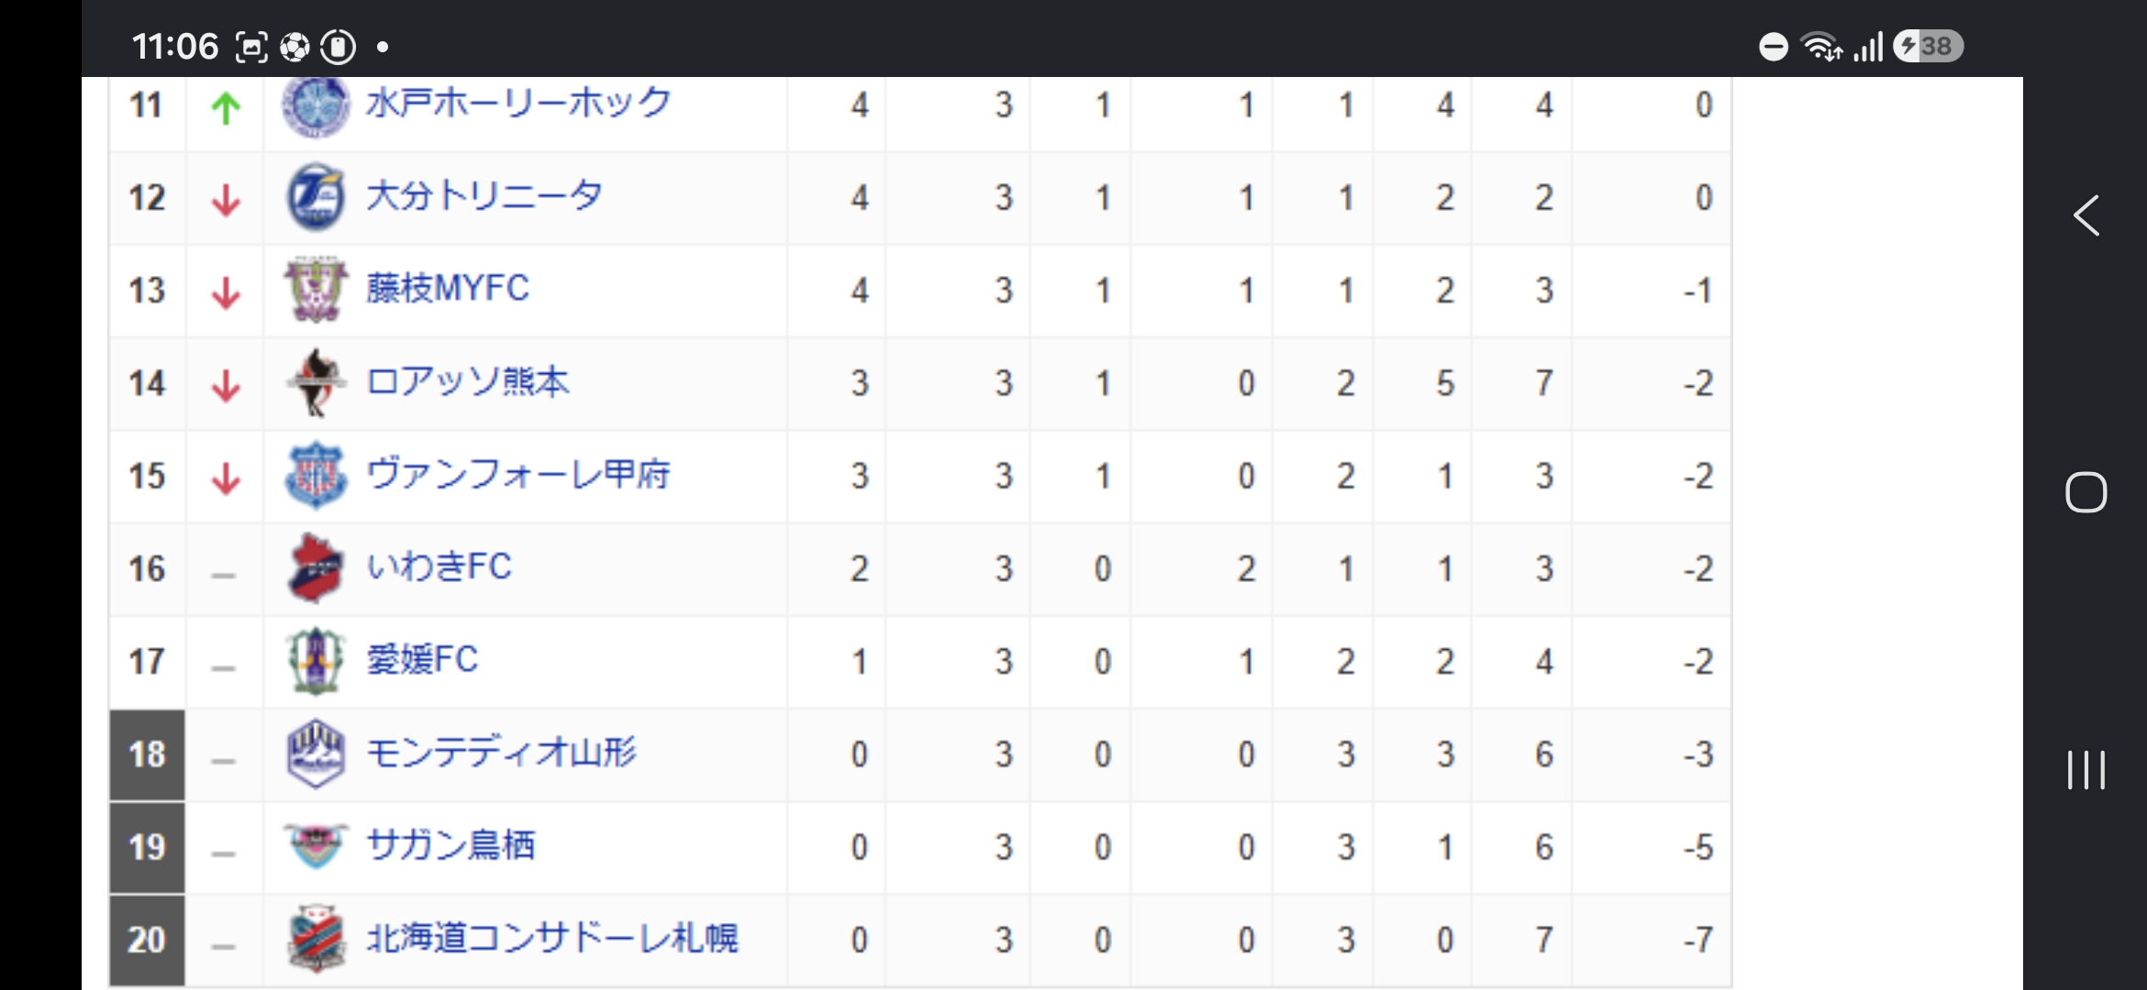The image size is (2147, 990).
Task: Tap the Iwaki FC team crest
Action: tap(316, 568)
